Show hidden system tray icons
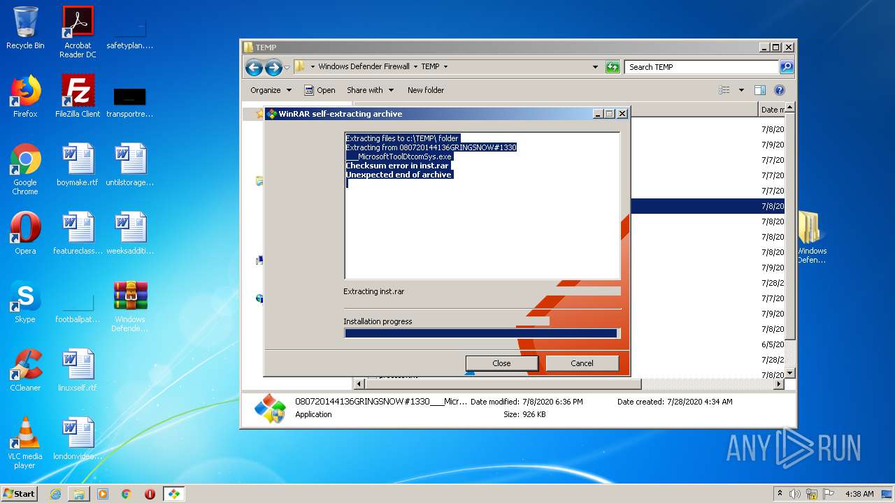This screenshot has width=895, height=503. click(x=780, y=494)
